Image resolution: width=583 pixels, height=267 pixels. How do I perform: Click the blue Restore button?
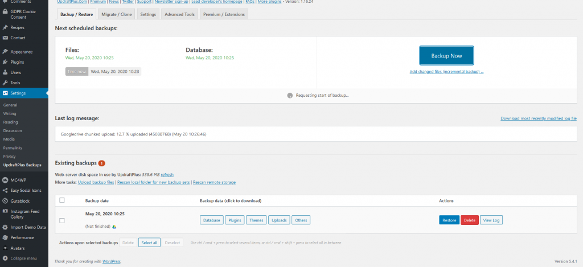pyautogui.click(x=449, y=220)
